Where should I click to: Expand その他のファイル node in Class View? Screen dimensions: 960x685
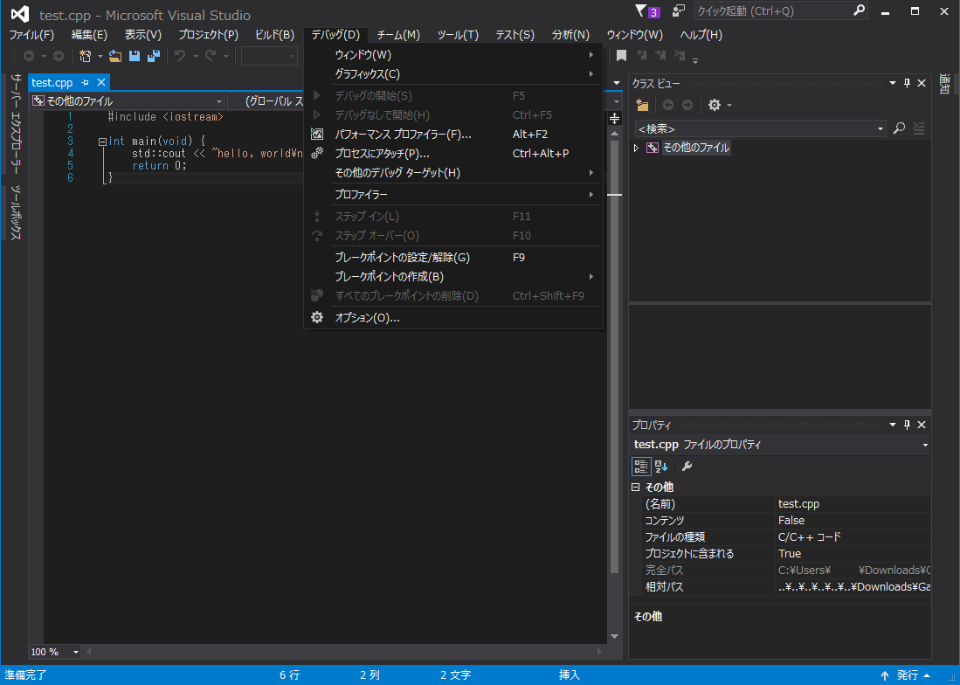pos(637,148)
